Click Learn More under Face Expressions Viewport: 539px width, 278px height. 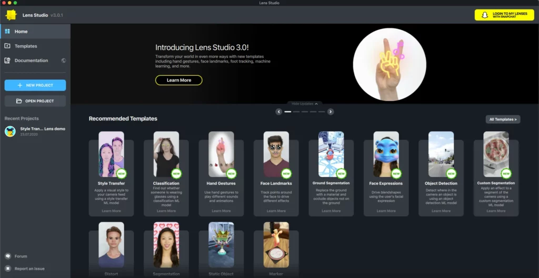tap(386, 211)
